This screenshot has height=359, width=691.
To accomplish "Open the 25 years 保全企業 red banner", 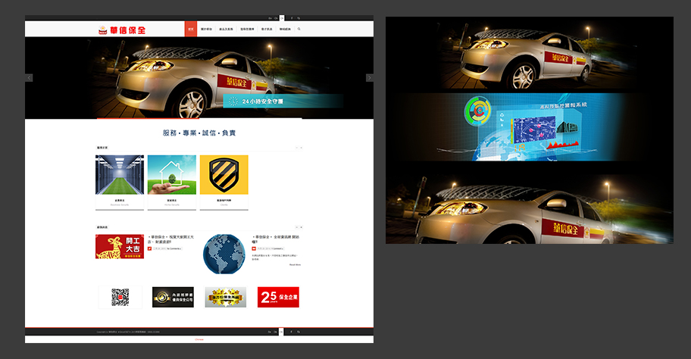I will coord(278,297).
